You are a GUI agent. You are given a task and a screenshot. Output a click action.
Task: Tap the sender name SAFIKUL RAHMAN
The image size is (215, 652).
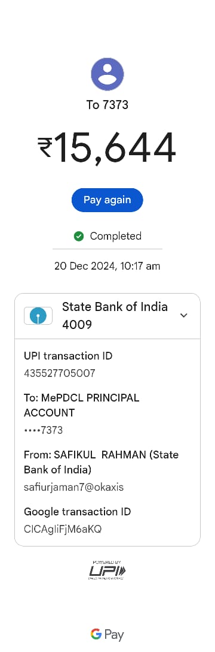(99, 454)
